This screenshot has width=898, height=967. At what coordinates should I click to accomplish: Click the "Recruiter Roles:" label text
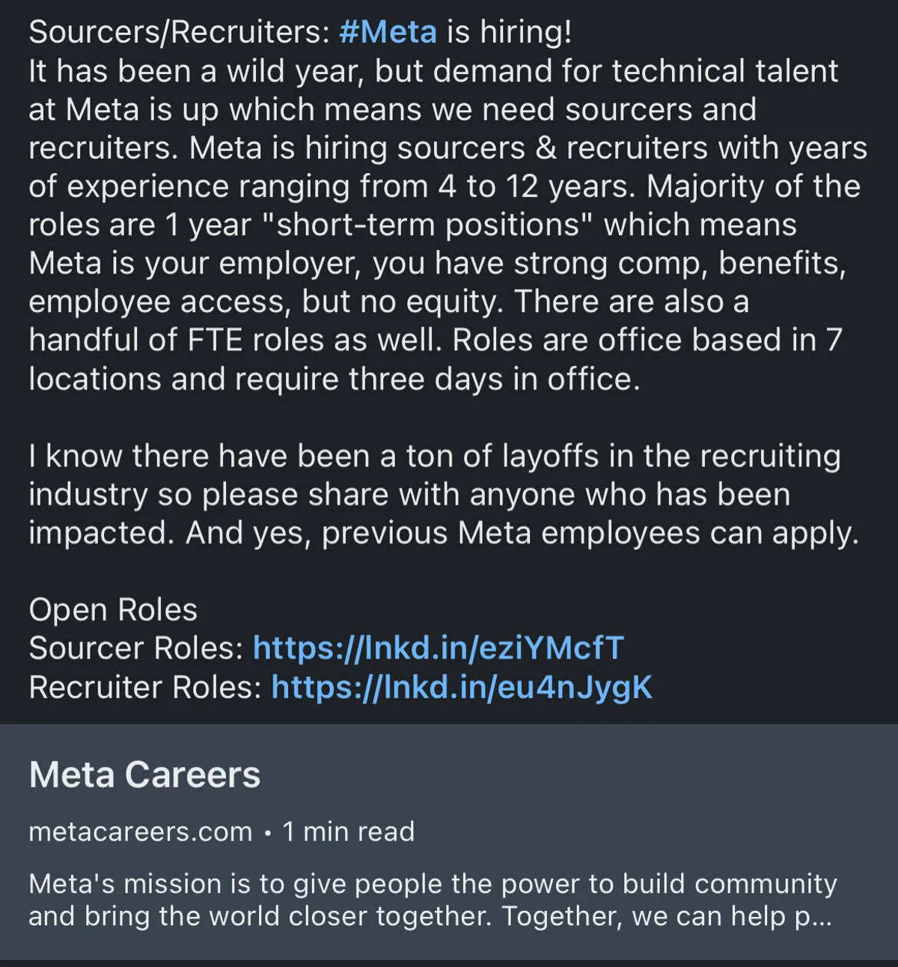point(145,687)
